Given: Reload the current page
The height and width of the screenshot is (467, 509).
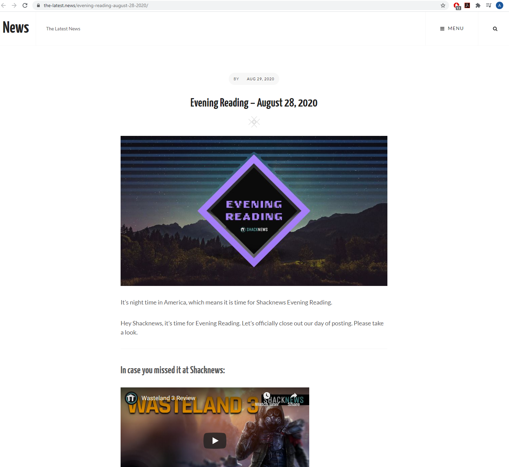Looking at the screenshot, I should coord(25,5).
